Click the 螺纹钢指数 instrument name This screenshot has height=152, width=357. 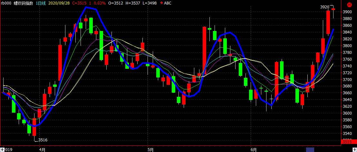[x=23, y=3]
